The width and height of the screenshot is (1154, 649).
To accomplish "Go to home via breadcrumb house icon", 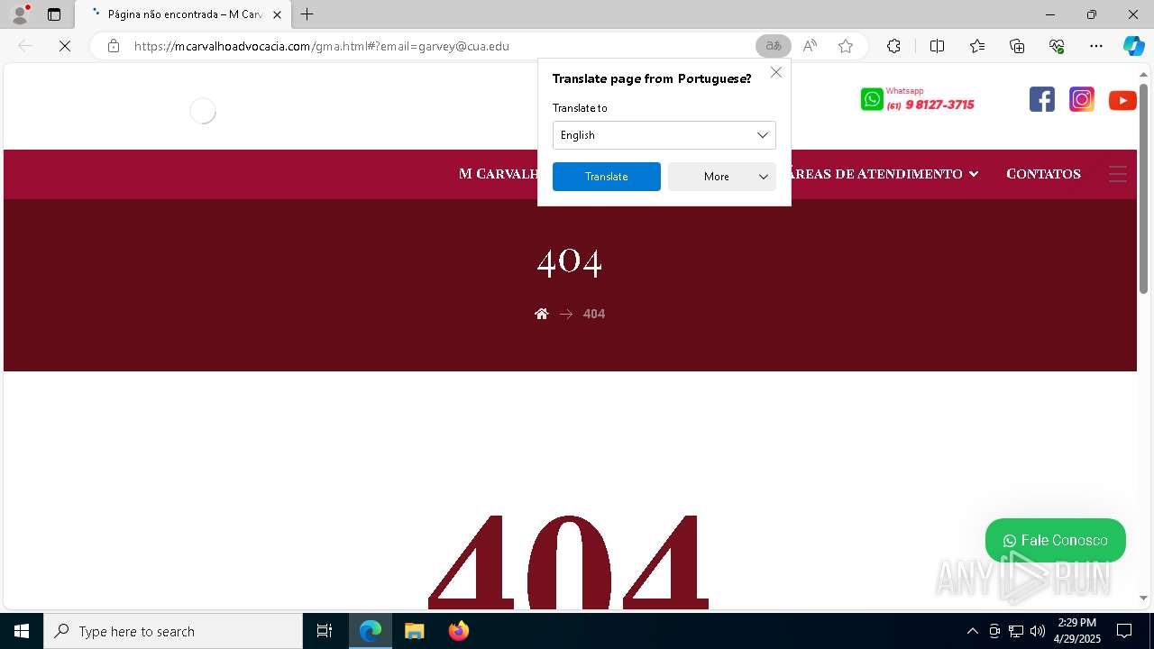I will (x=542, y=314).
